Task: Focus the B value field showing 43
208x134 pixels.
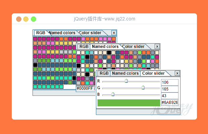Action: point(169,96)
